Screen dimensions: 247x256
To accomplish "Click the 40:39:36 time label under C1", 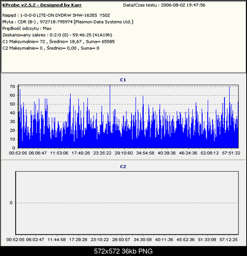I will [x=167, y=153].
